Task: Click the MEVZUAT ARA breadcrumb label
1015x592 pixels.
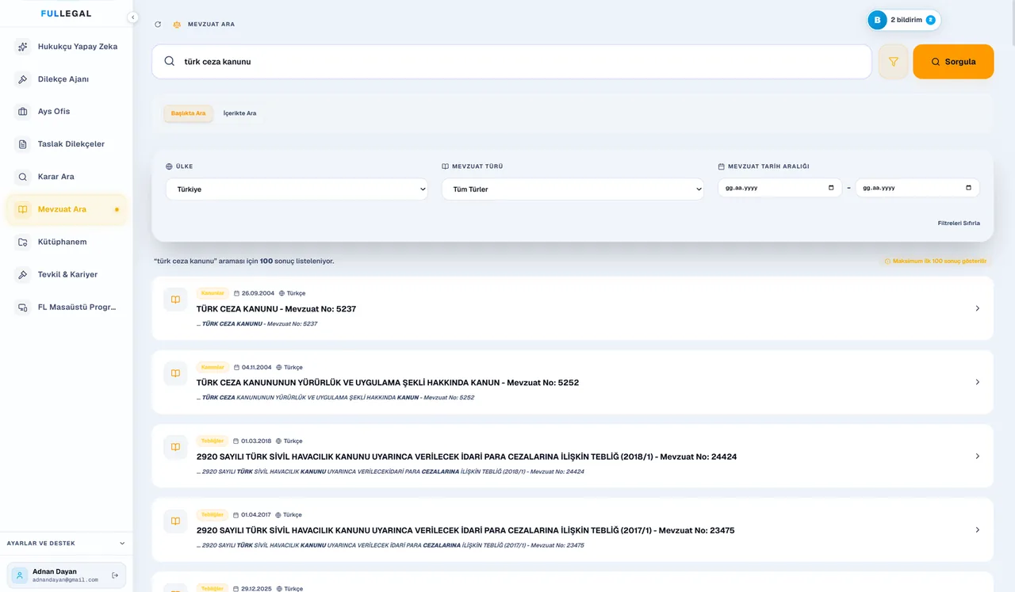Action: [x=211, y=25]
